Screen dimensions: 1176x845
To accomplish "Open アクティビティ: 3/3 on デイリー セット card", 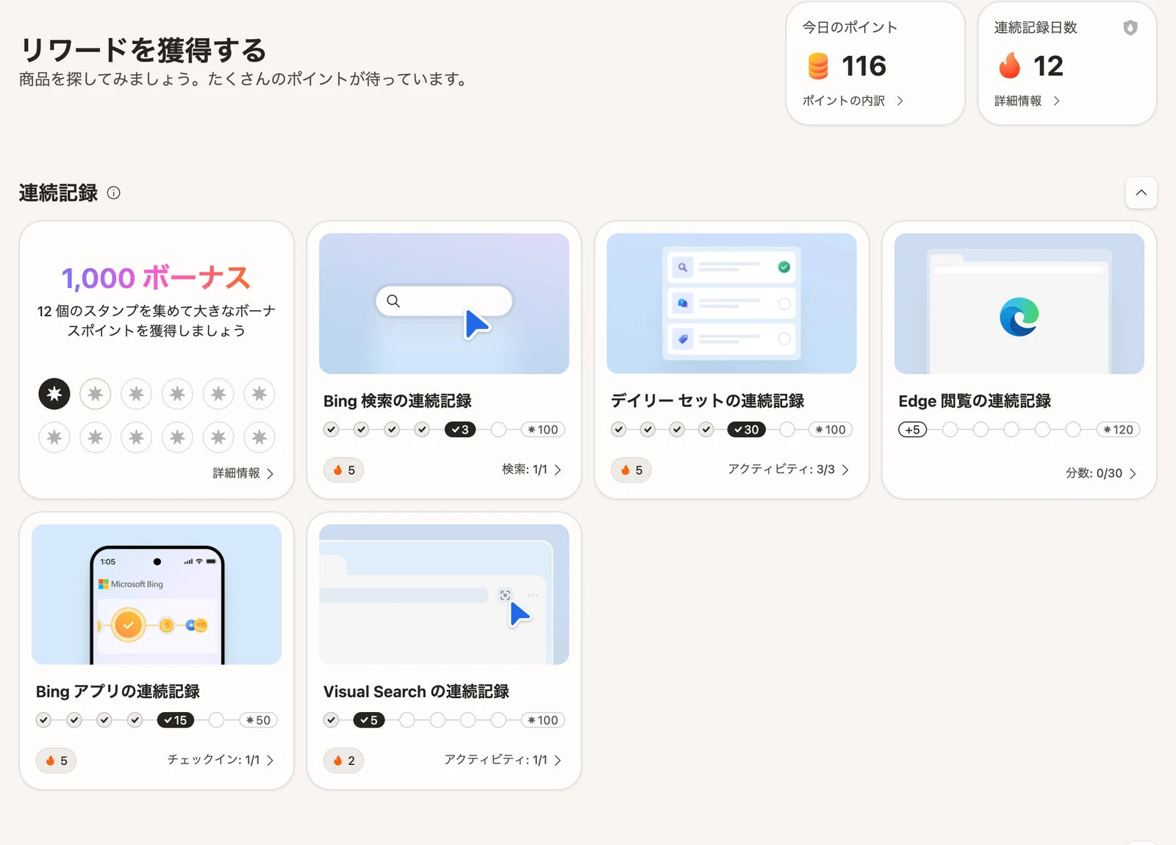I will [788, 470].
